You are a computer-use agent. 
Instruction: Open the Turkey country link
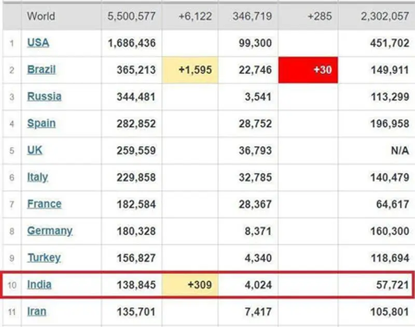(44, 258)
